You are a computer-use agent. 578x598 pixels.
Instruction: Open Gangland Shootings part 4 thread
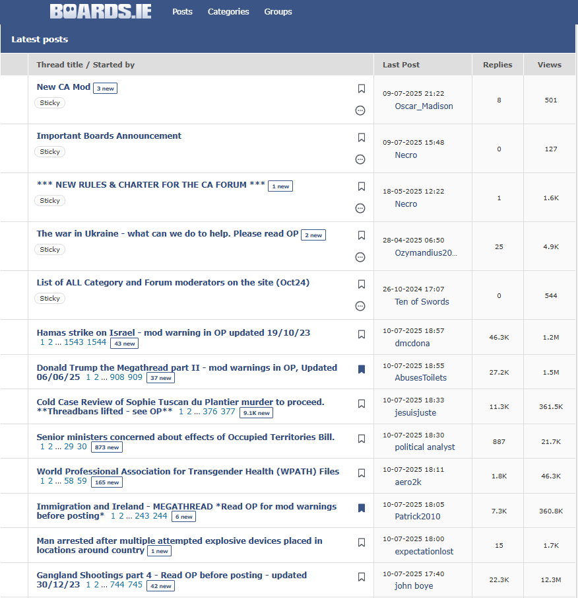(x=172, y=575)
